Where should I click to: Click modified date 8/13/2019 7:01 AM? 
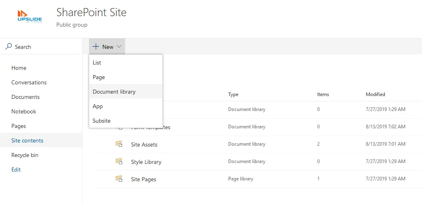coord(386,144)
